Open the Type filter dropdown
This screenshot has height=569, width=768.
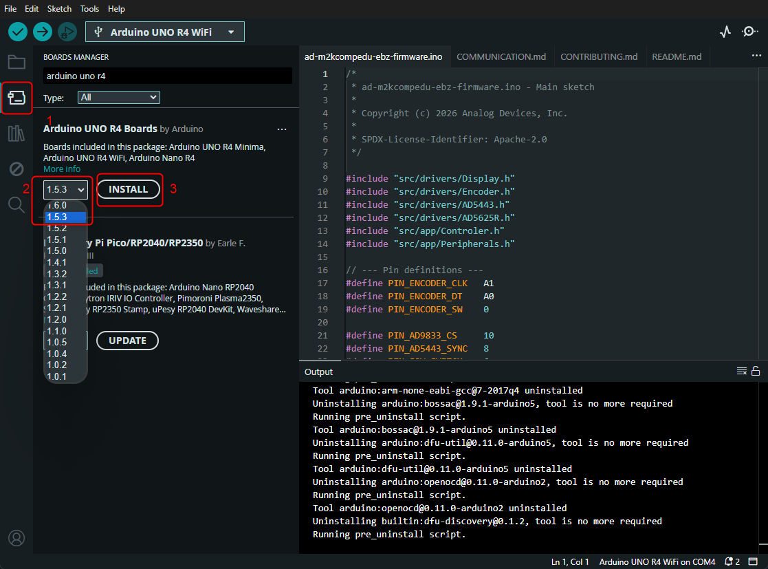tap(118, 98)
